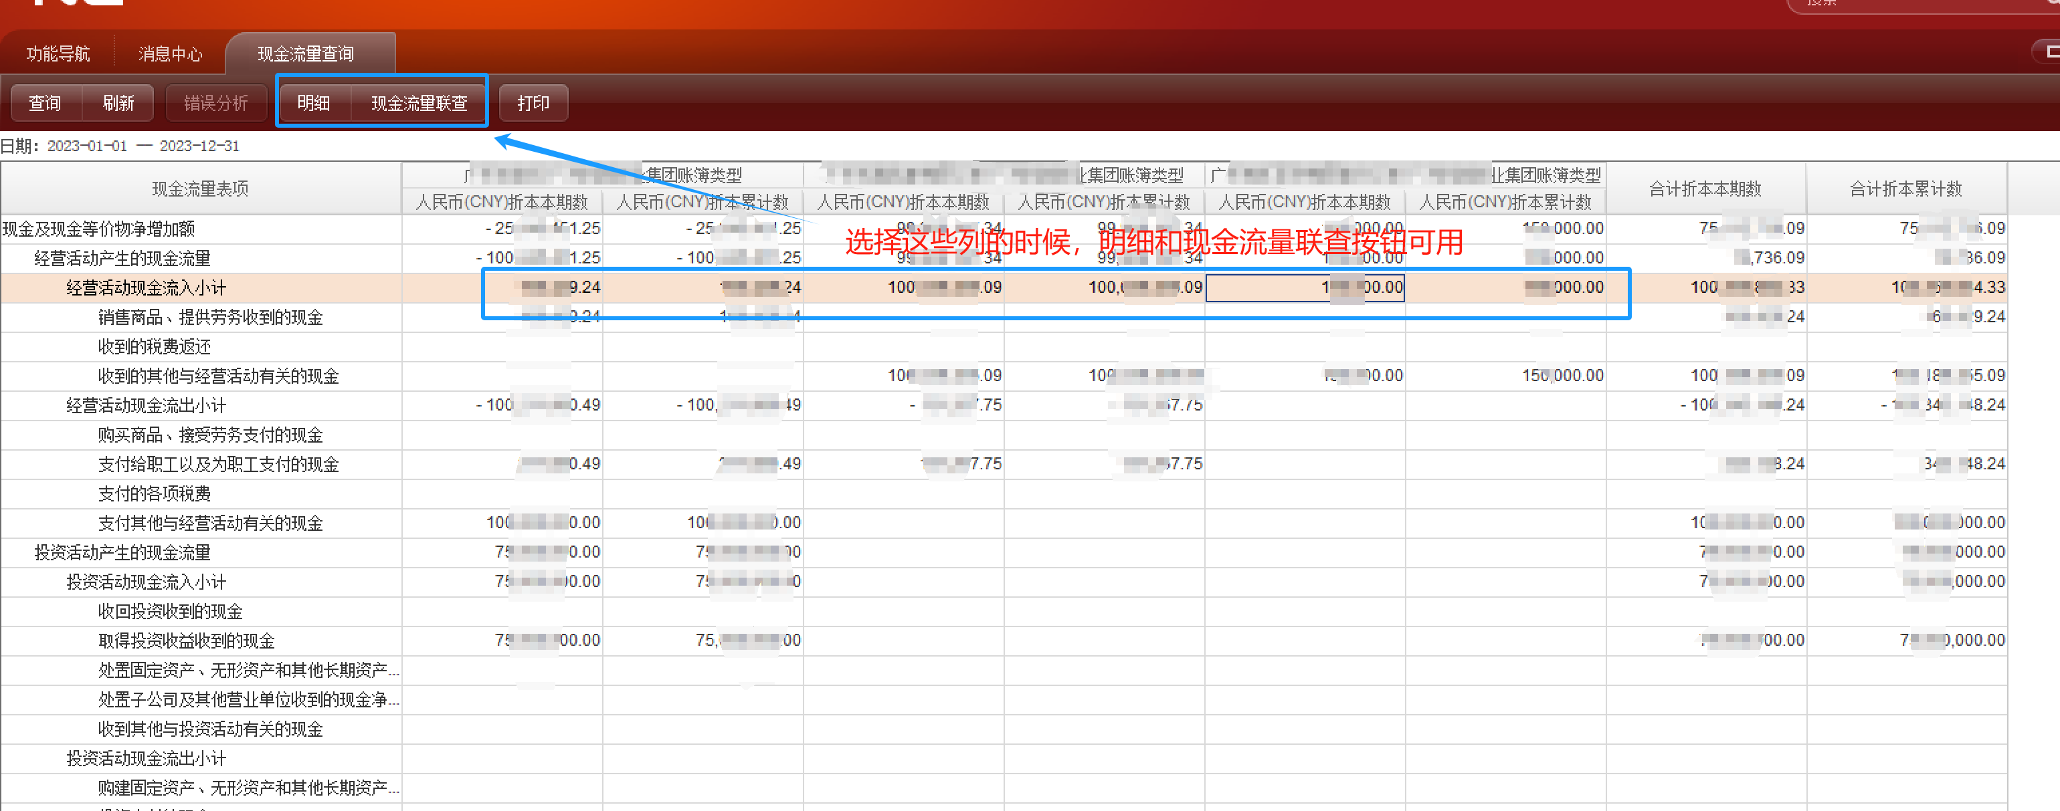Select row 投资活动现金流入小计

[1004, 582]
